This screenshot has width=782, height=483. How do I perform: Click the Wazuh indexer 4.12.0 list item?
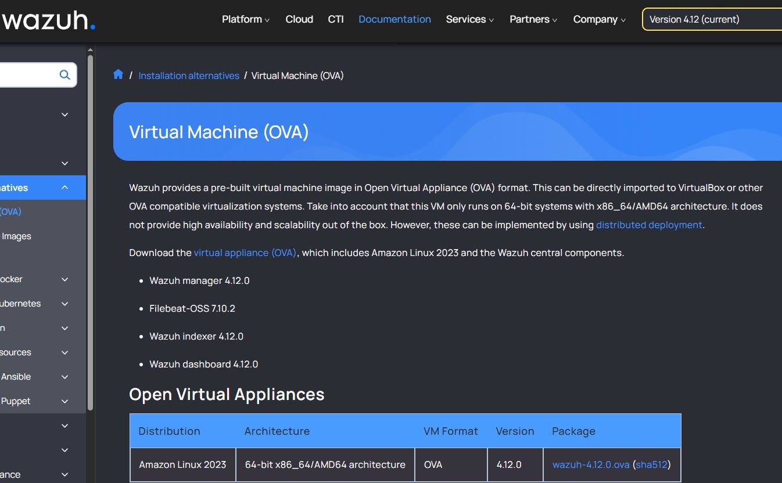(x=196, y=336)
